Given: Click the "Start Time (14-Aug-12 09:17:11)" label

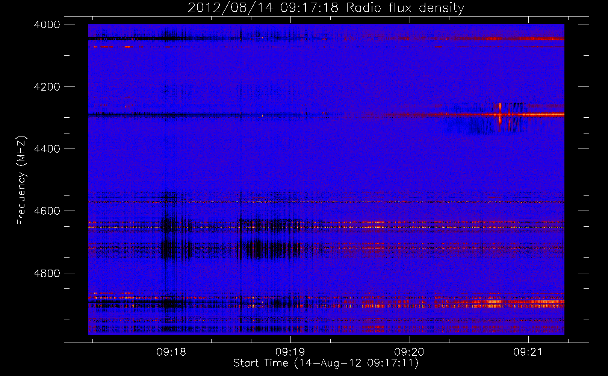Looking at the screenshot, I should (x=326, y=363).
